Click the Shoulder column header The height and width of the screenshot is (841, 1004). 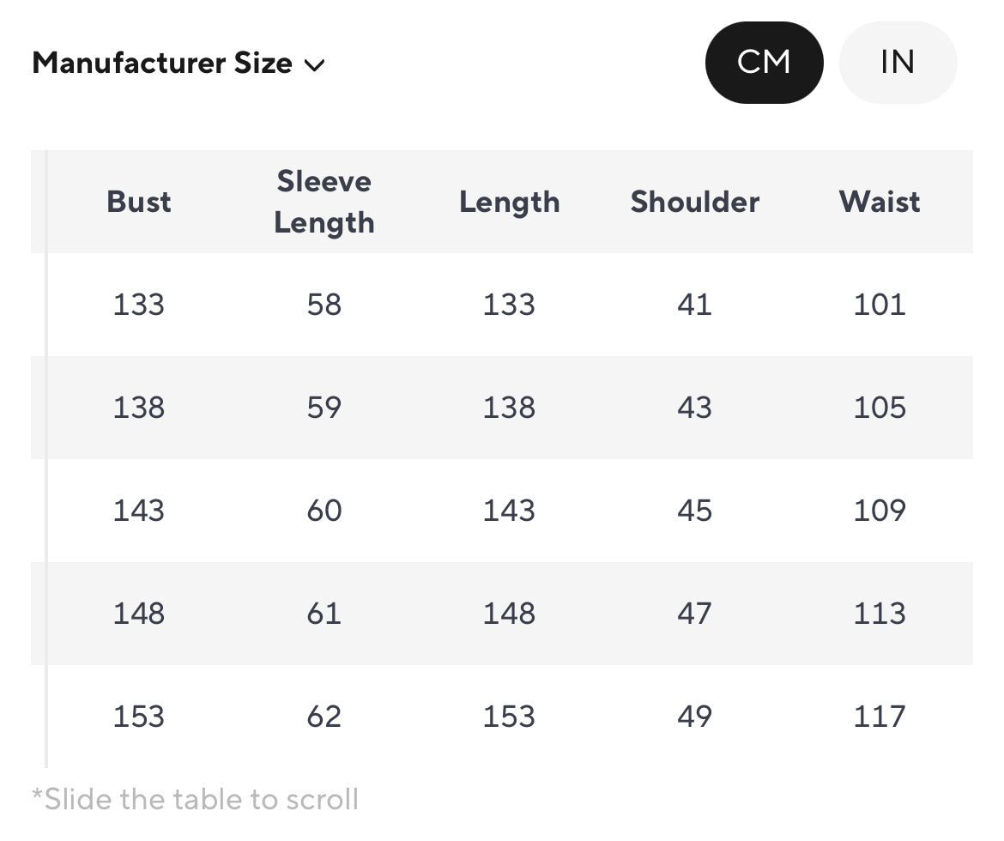coord(694,202)
